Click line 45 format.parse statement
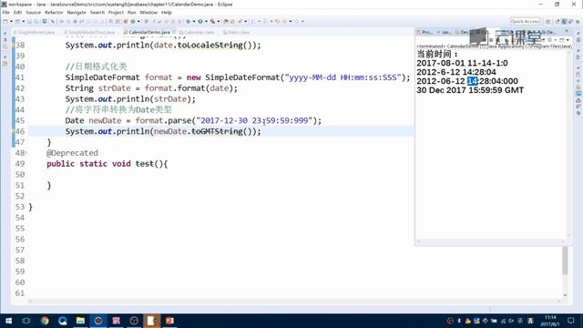 [193, 120]
